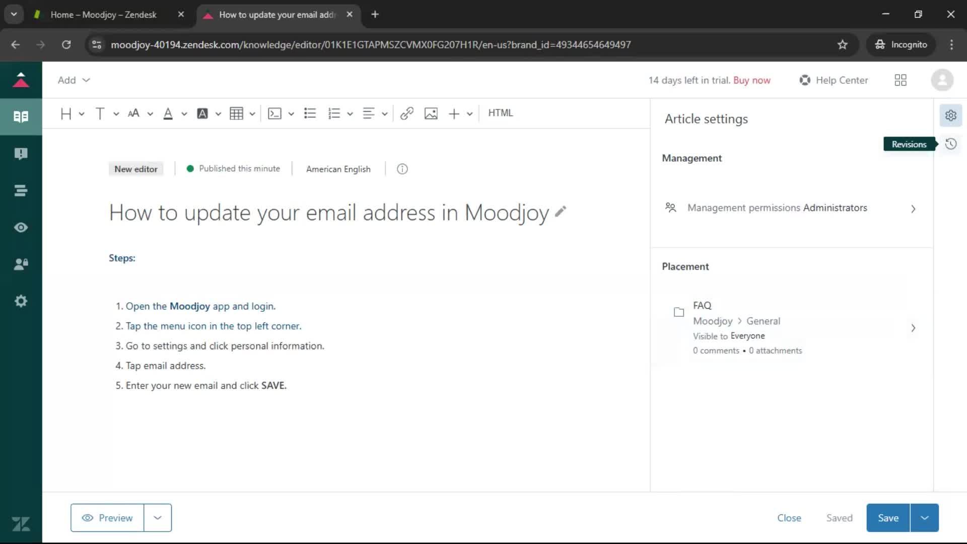This screenshot has height=544, width=967.
Task: Open the font size tool
Action: point(133,113)
